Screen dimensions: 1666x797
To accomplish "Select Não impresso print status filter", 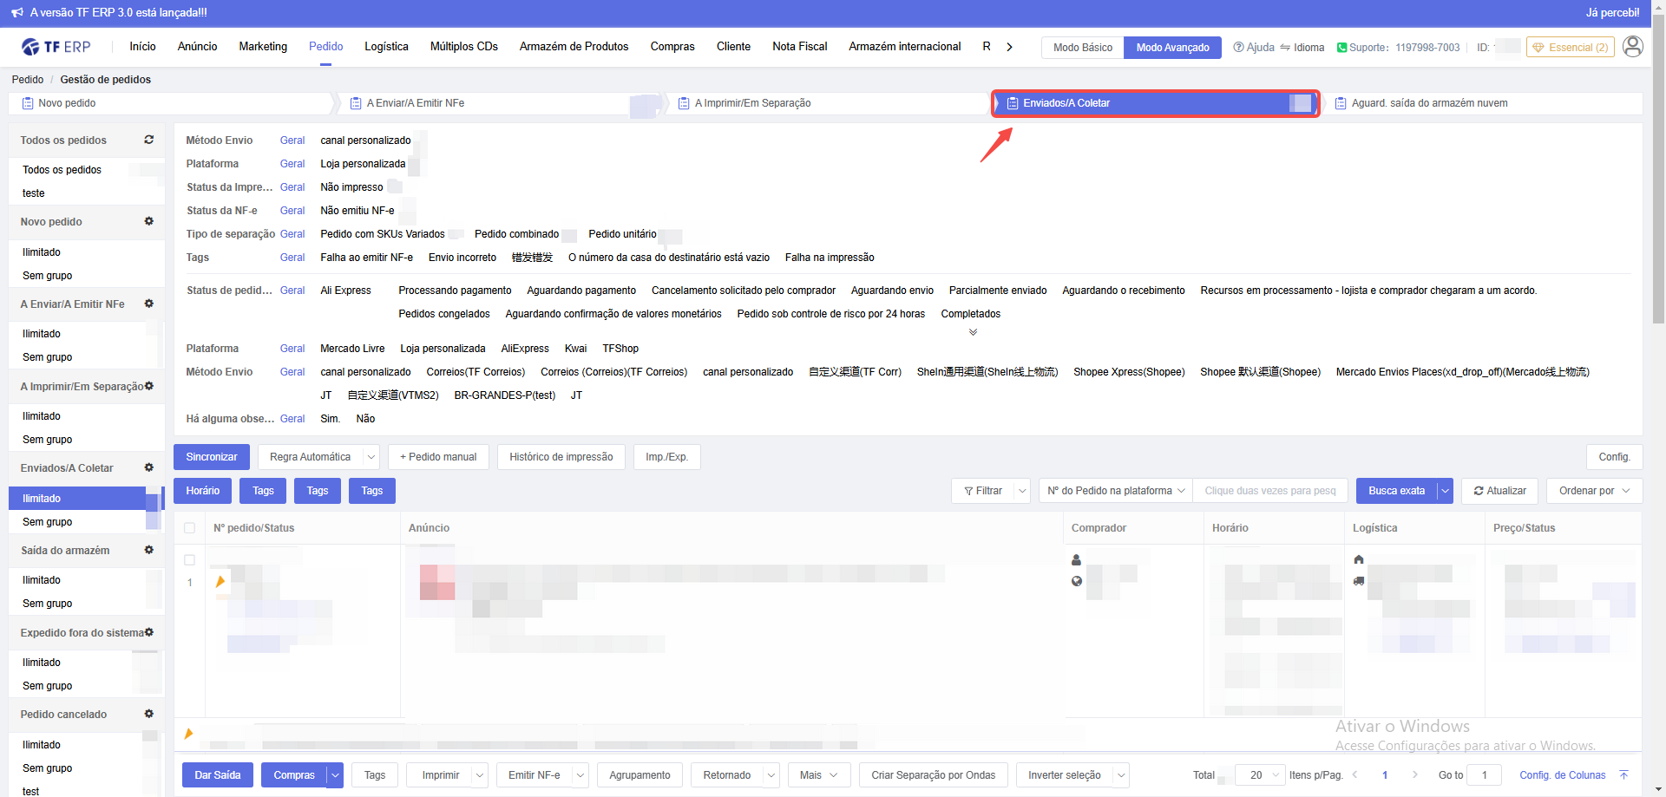I will pyautogui.click(x=351, y=187).
